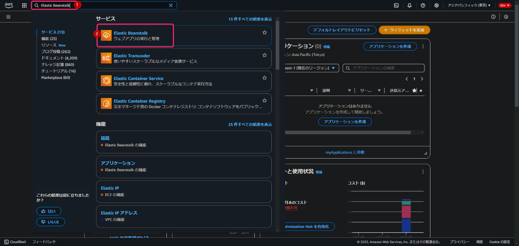Viewport: 519px width, 246px height.
Task: Filter results by ナレッジ記事 (860)
Action: click(57, 64)
